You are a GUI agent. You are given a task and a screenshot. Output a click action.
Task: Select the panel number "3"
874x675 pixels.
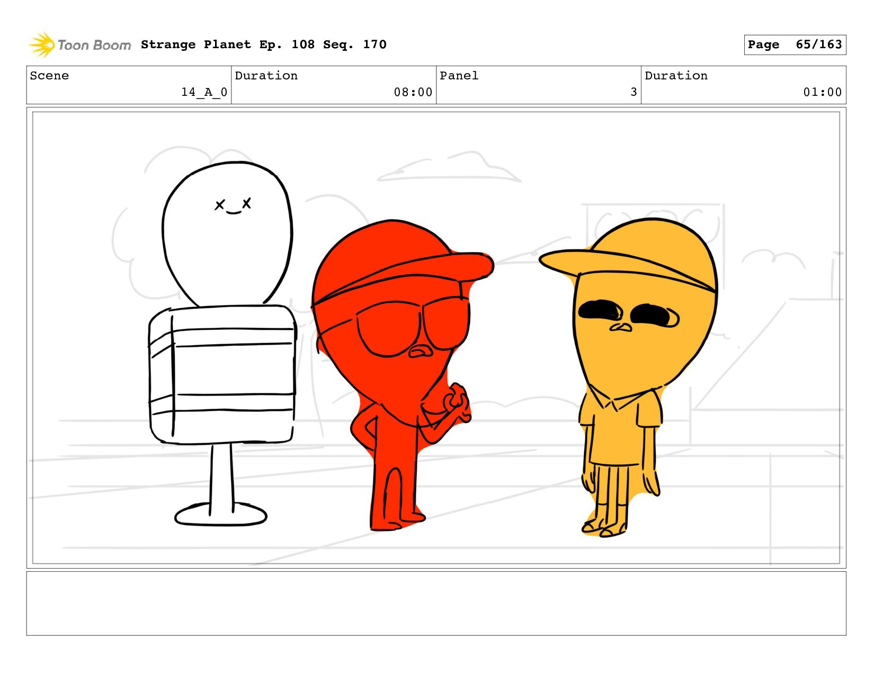click(634, 92)
